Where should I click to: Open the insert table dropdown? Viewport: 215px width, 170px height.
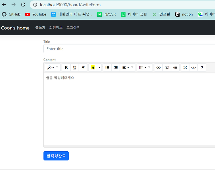145,67
